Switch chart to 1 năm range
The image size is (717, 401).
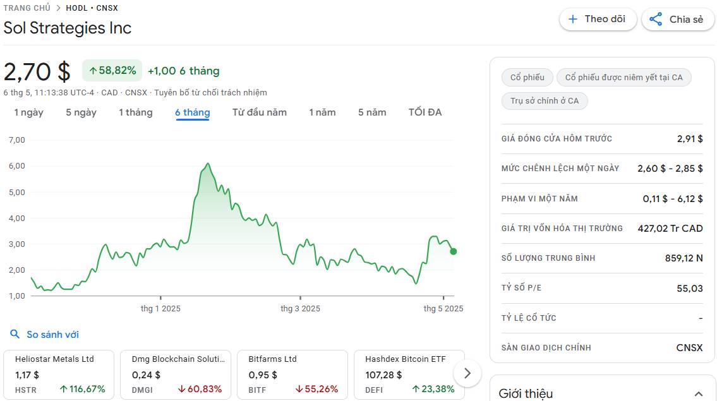click(x=322, y=112)
